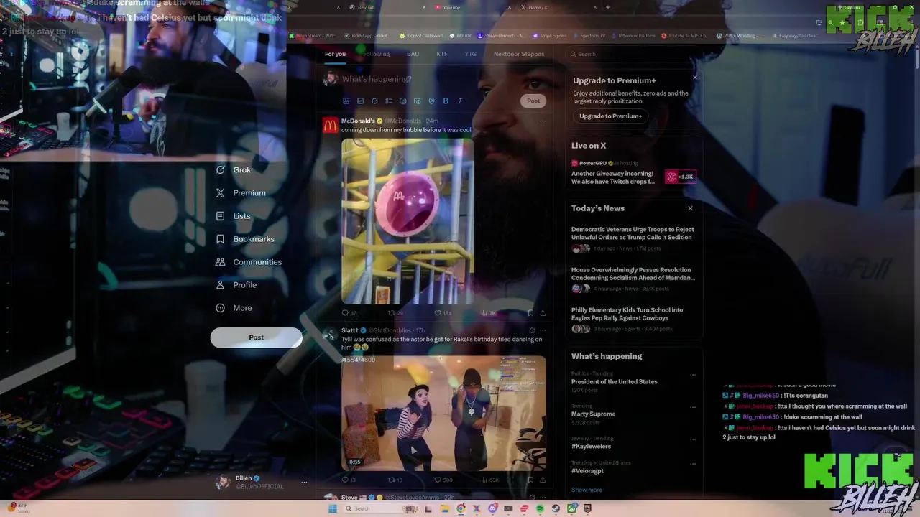Open Bookmarks in the X sidebar

pos(245,239)
